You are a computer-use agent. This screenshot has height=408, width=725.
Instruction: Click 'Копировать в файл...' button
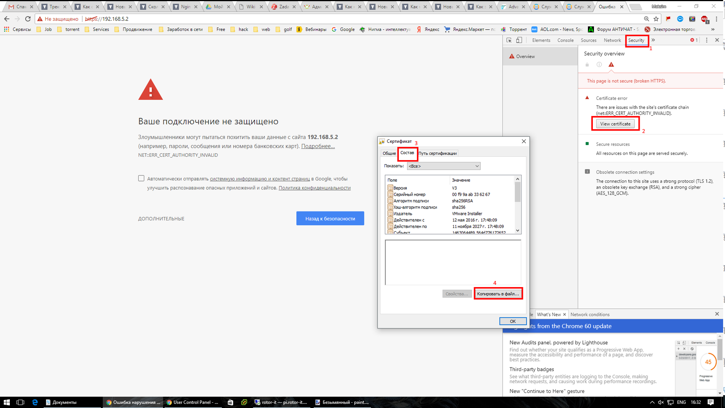(498, 294)
